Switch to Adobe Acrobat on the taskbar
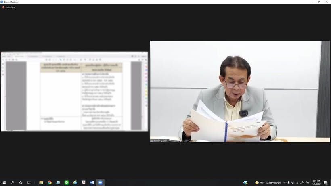331x186 pixels. (x=84, y=182)
